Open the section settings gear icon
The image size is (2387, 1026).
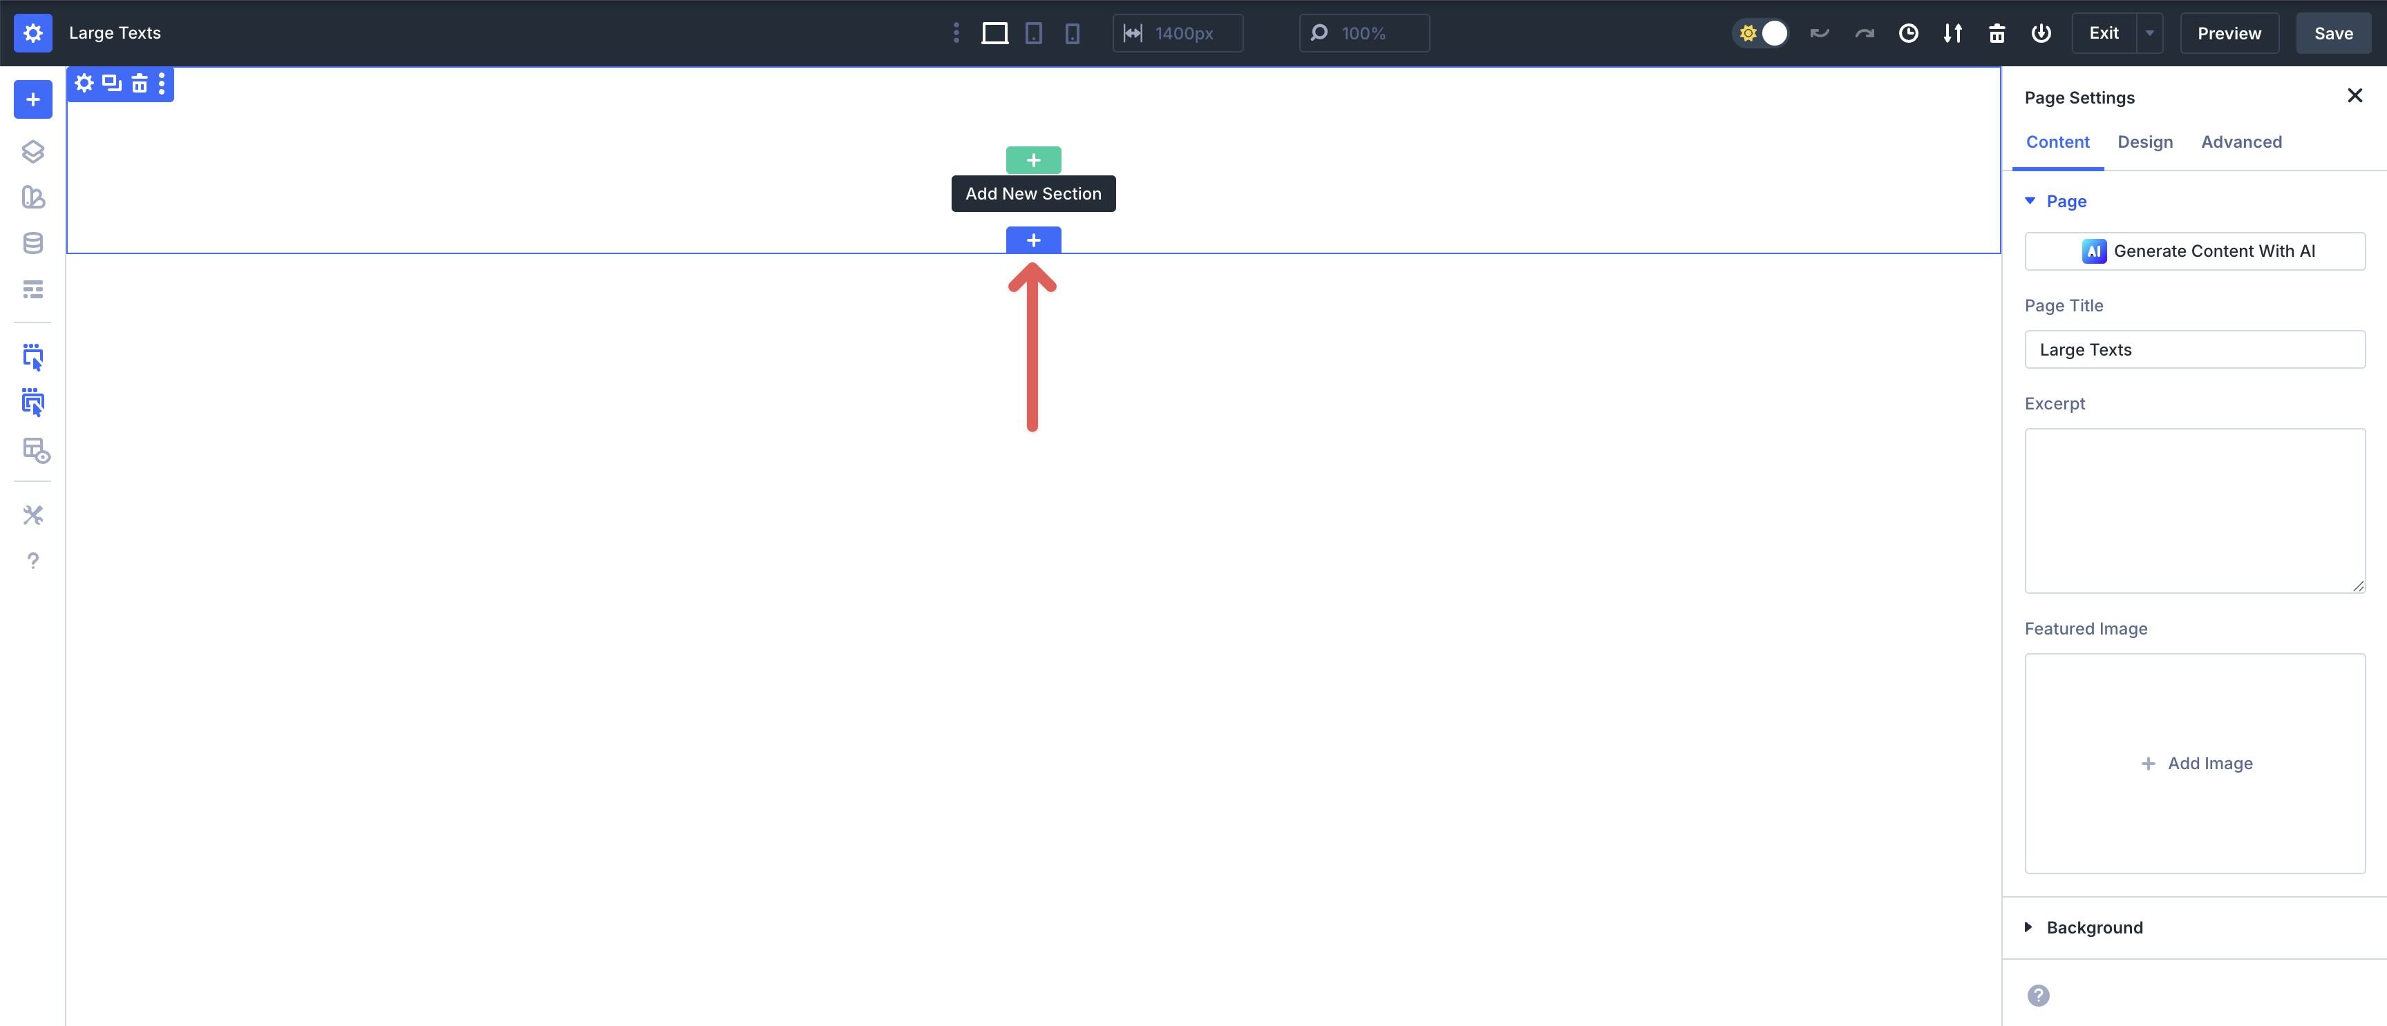click(x=84, y=84)
